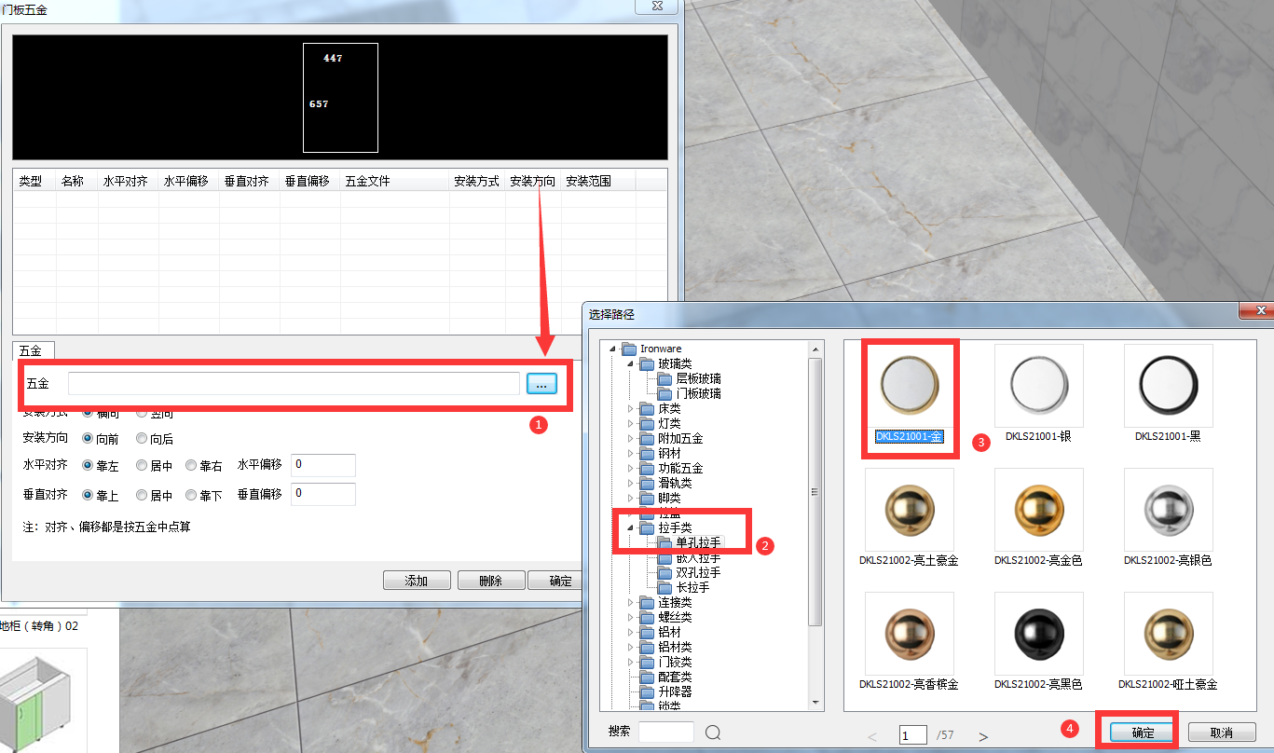Select the DKLS21002-亮土豪金 knob thumbnail
1274x753 pixels.
[x=910, y=512]
